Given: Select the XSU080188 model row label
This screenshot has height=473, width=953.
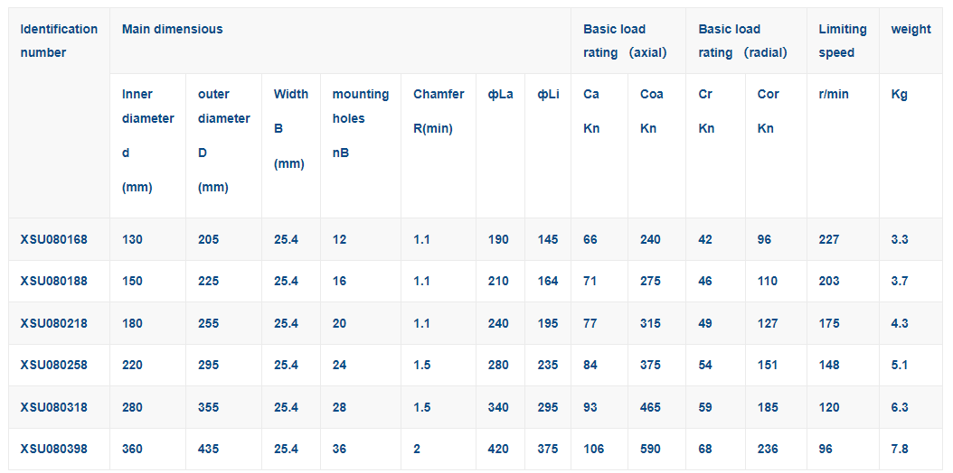Looking at the screenshot, I should pos(54,281).
